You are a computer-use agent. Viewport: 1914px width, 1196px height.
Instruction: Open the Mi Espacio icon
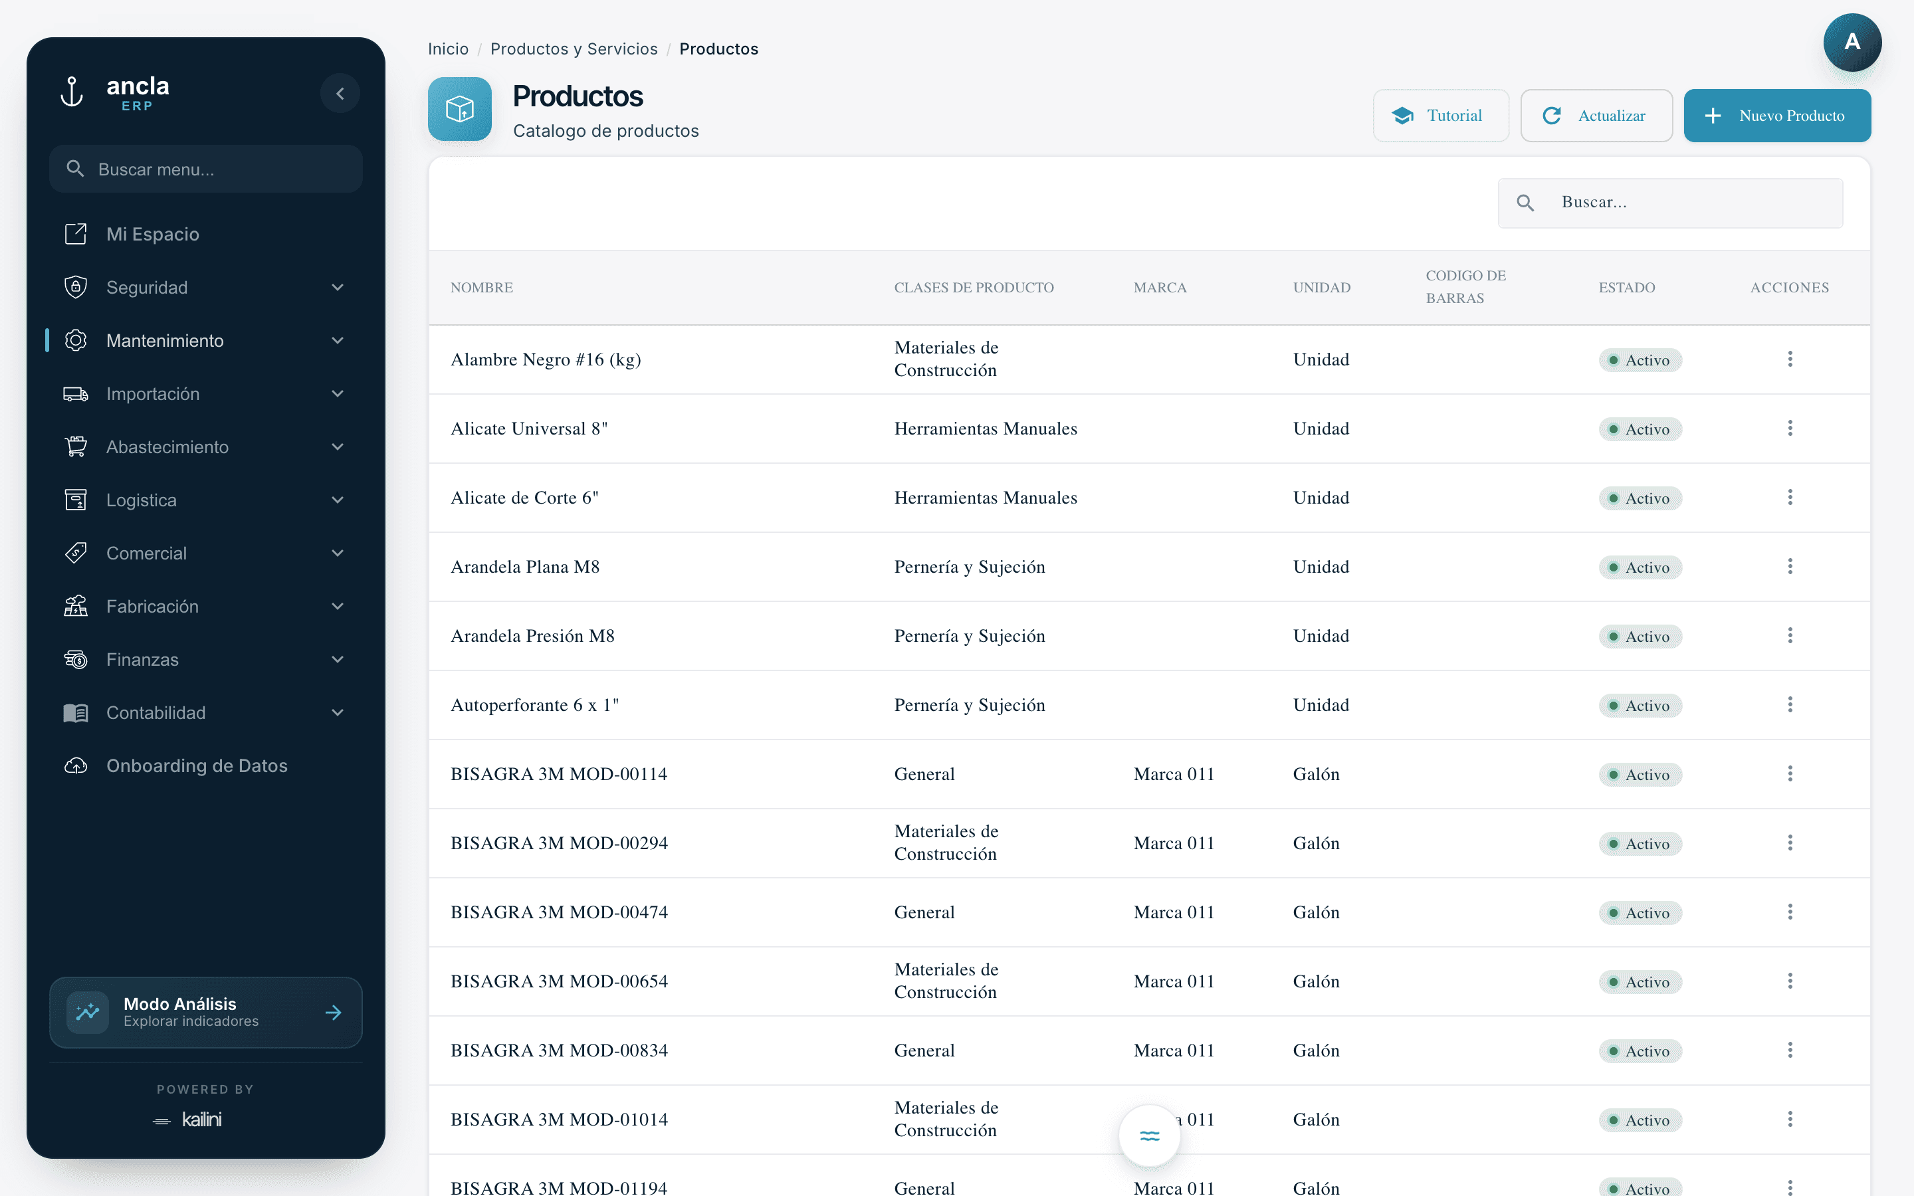pyautogui.click(x=75, y=234)
